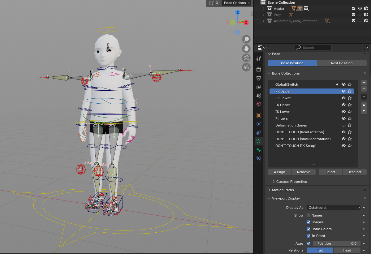Open the Display As Octahedral dropdown

334,208
